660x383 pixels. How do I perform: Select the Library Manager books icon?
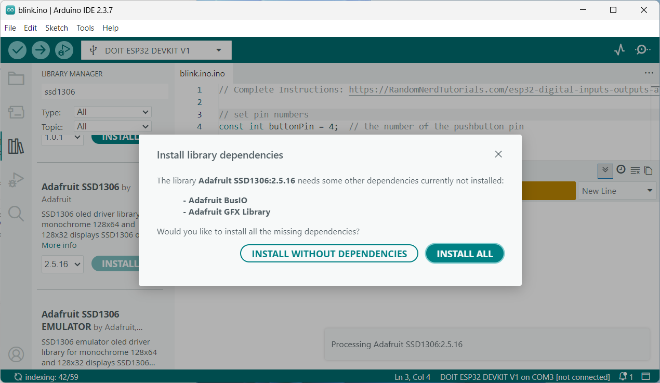(16, 146)
